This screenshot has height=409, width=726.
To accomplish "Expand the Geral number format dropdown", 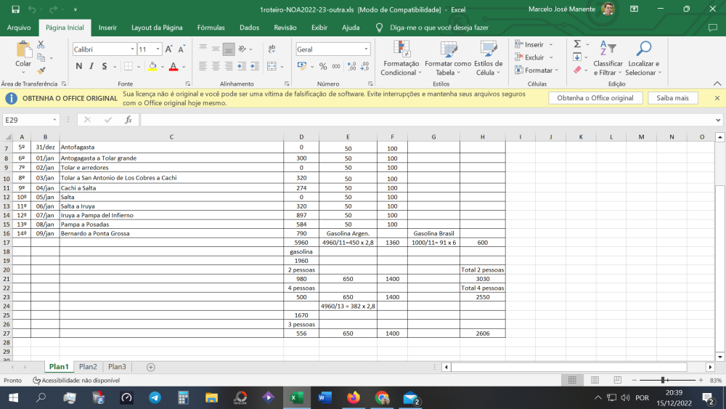I will coord(366,49).
